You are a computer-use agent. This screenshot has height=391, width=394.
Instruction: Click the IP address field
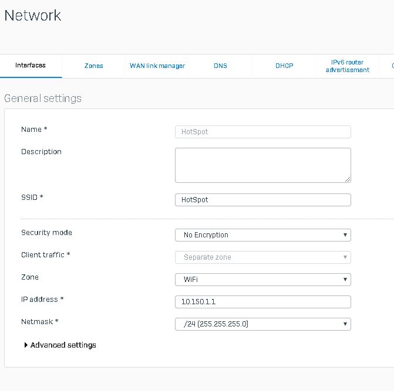pos(262,302)
